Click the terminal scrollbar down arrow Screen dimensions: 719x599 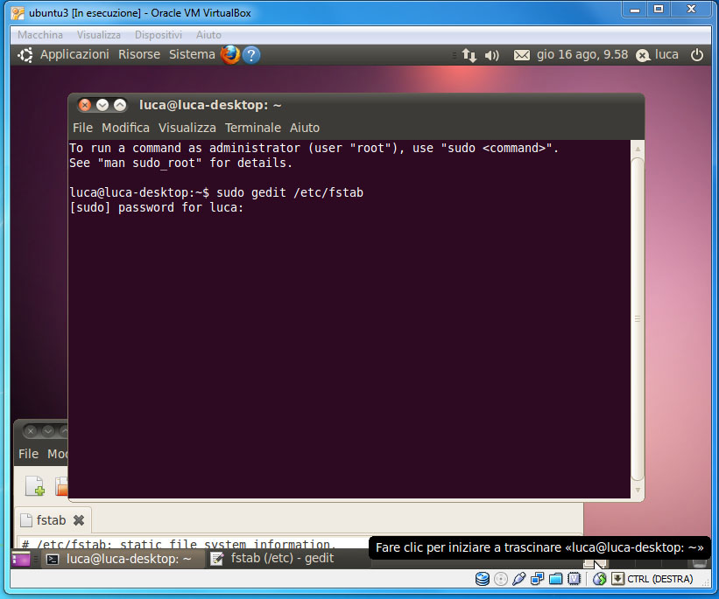point(638,490)
